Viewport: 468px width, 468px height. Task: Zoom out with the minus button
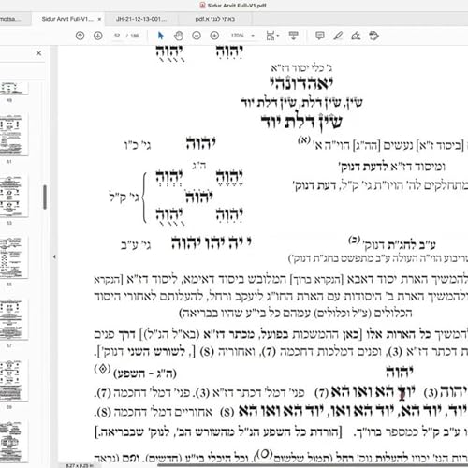pos(197,36)
